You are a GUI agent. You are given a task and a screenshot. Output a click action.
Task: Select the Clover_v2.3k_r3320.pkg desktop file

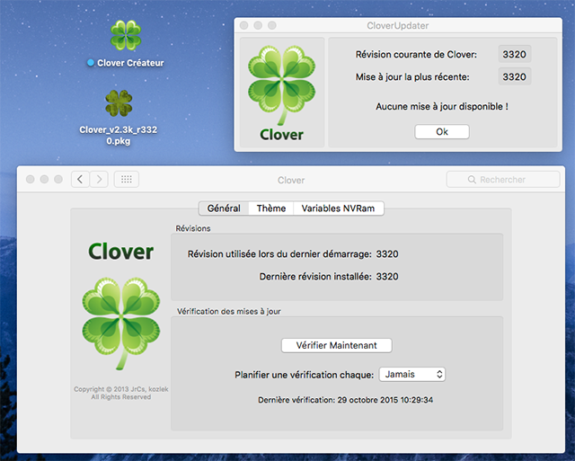pyautogui.click(x=119, y=103)
